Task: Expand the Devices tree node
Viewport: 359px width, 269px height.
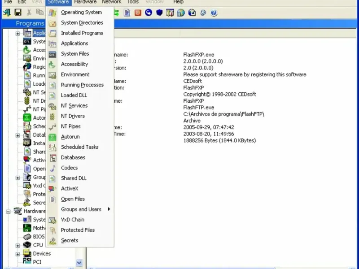Action: tap(18, 254)
